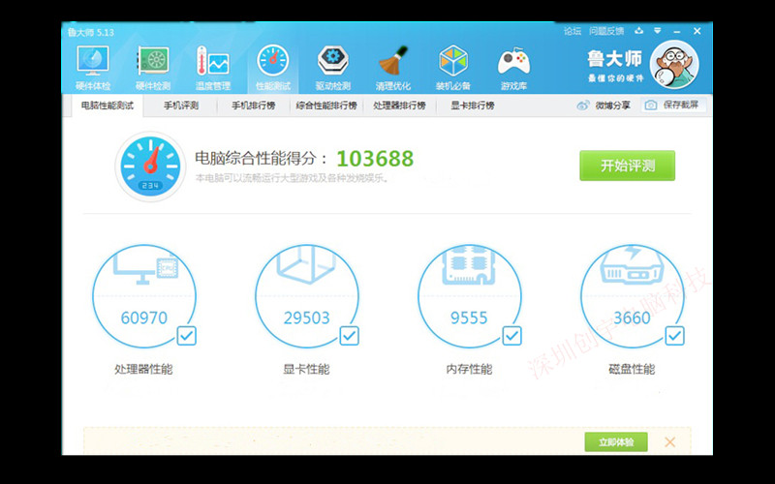
Task: Switch to the 处理器排行榜 tab
Action: [x=399, y=106]
